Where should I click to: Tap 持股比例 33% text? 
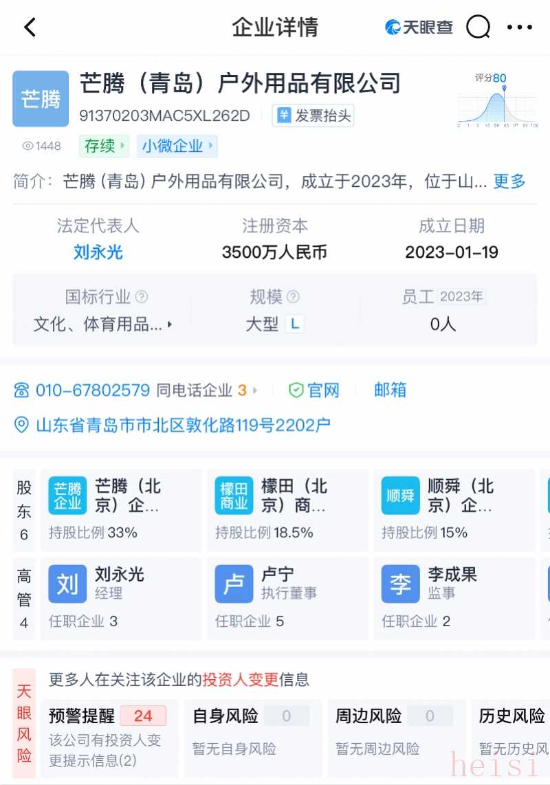coord(93,532)
